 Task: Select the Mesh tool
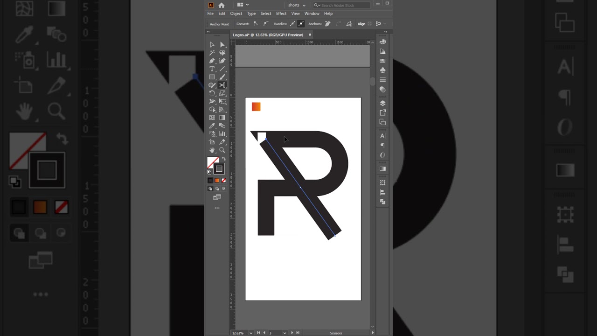(212, 118)
